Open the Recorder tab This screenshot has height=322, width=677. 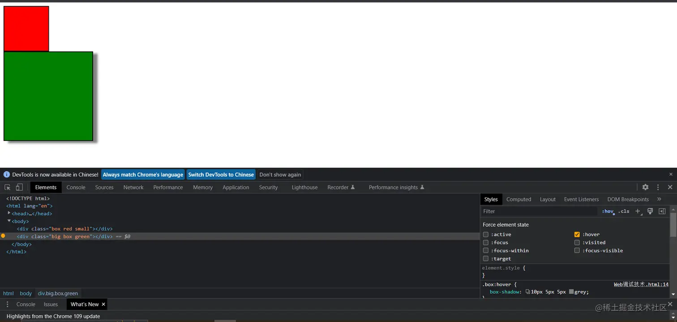click(x=341, y=187)
